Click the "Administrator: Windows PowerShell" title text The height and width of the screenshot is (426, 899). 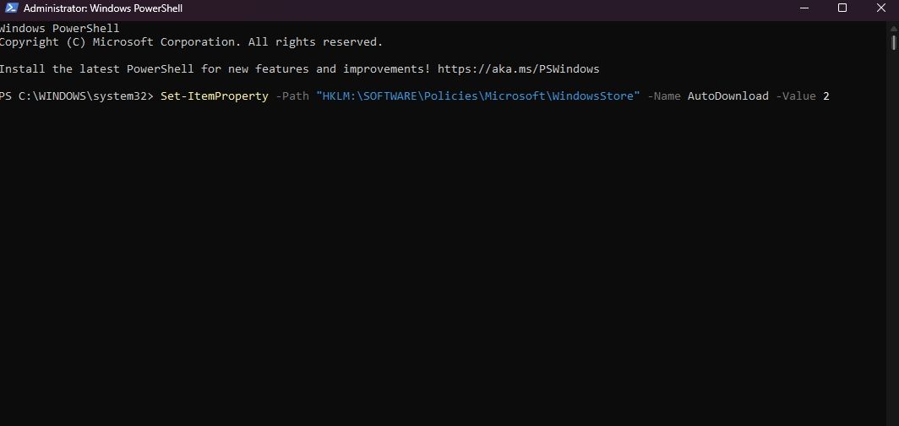pyautogui.click(x=103, y=8)
